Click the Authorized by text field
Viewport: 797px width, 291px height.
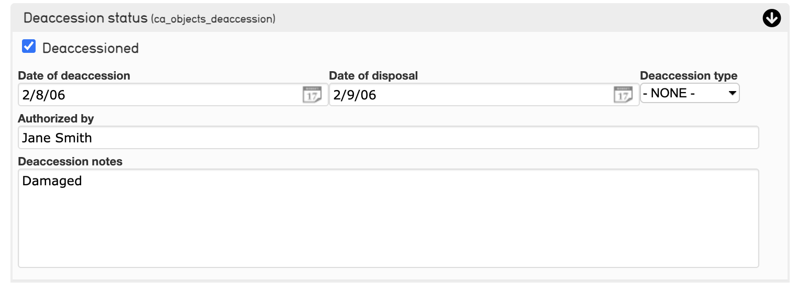(389, 138)
